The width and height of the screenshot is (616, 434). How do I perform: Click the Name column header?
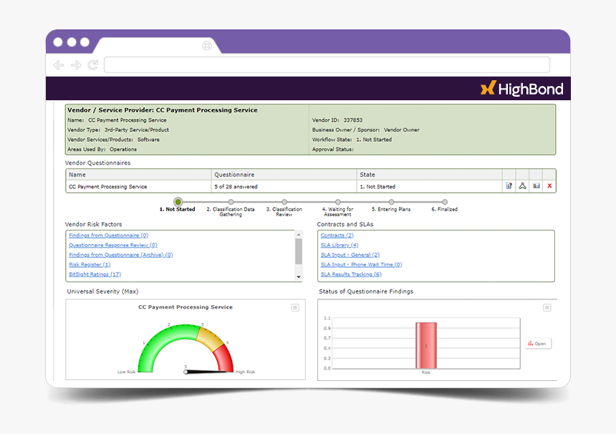pos(138,174)
